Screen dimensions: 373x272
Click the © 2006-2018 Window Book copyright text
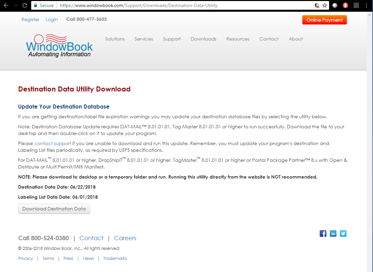[68, 249]
